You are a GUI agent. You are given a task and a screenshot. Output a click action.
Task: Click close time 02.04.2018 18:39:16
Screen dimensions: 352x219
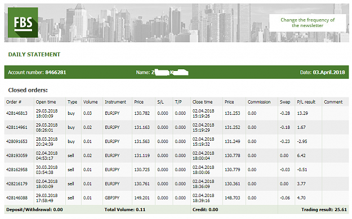pyautogui.click(x=203, y=198)
